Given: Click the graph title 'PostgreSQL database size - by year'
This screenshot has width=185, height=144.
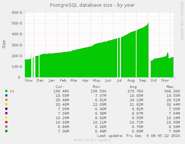Looking at the screenshot, I should coord(92,5).
